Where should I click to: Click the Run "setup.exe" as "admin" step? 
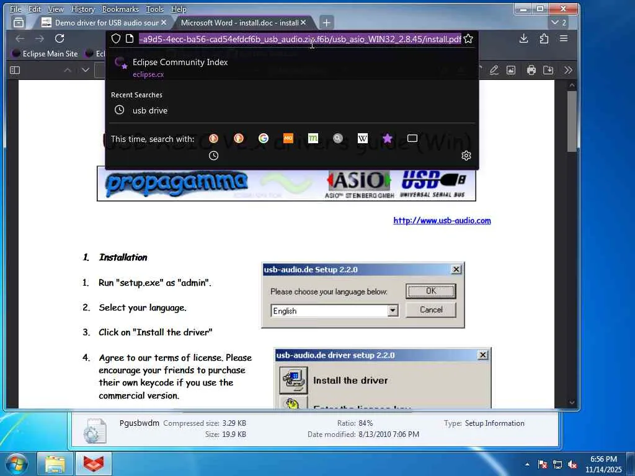click(x=154, y=283)
